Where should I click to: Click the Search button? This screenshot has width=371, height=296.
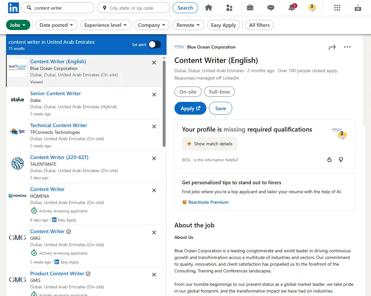(185, 8)
